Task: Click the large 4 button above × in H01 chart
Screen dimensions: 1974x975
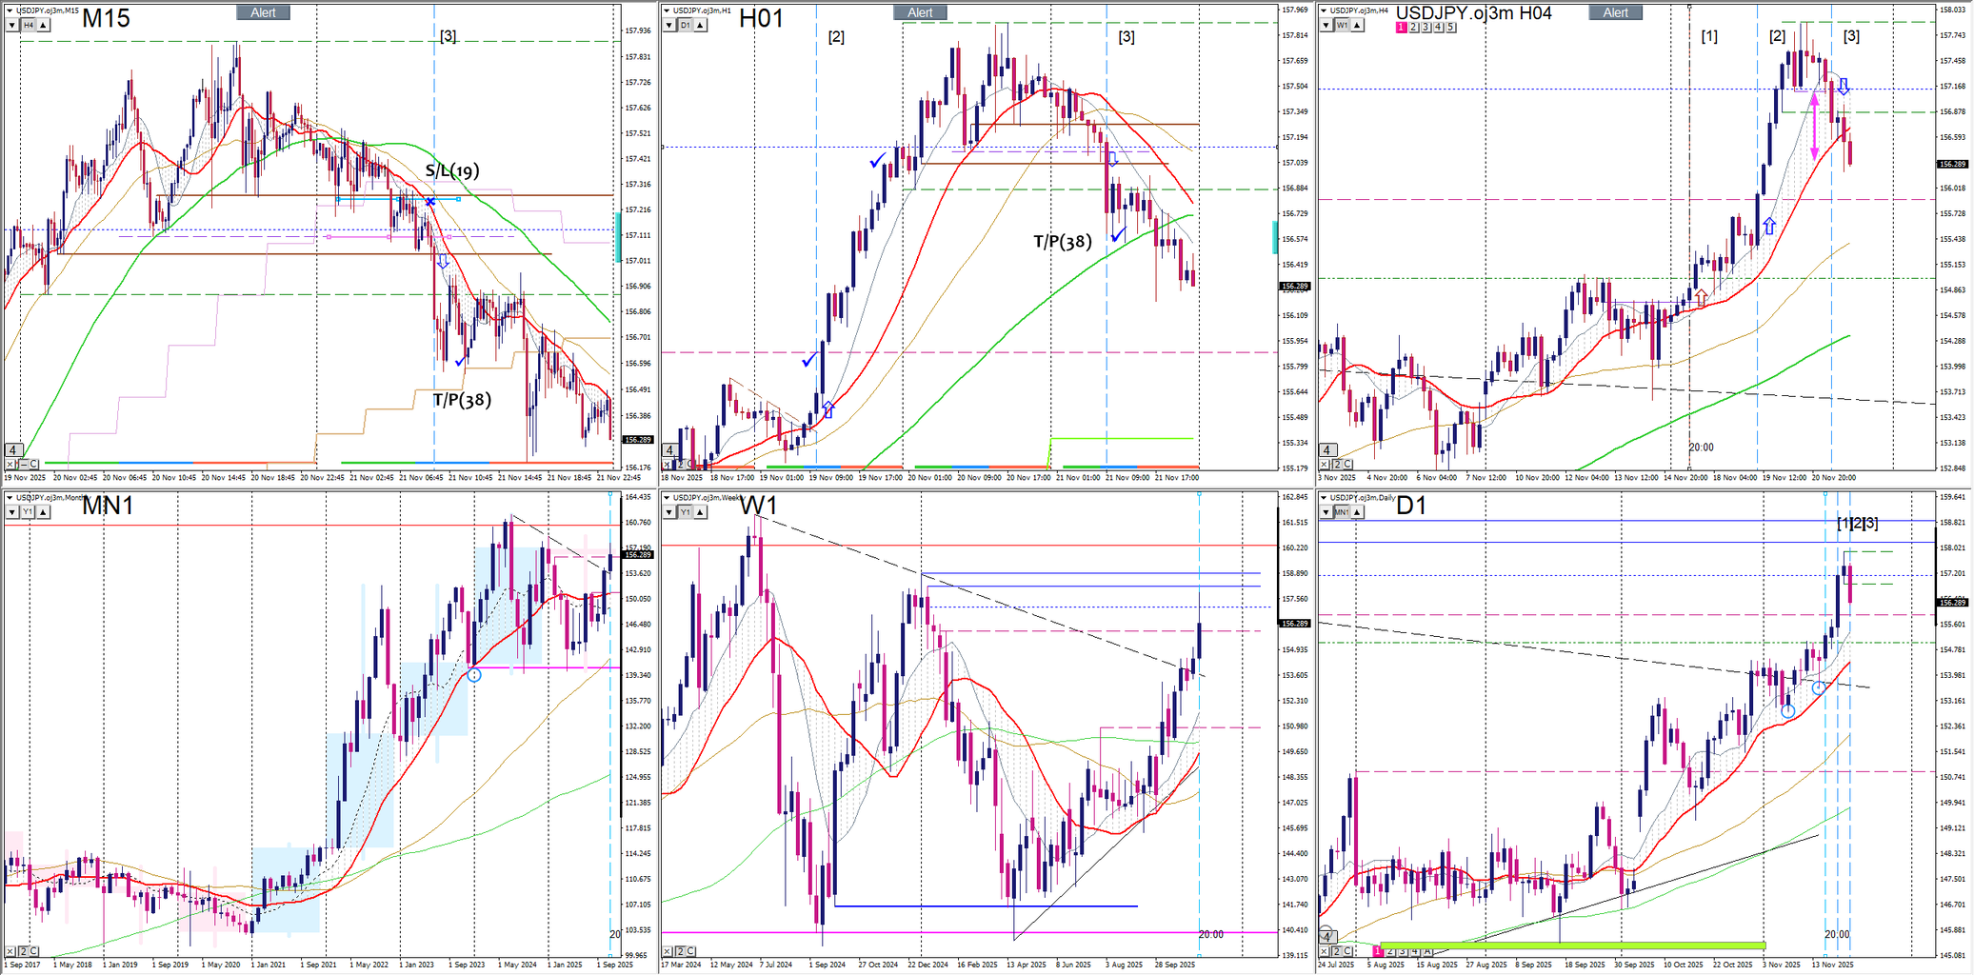Action: click(x=670, y=450)
